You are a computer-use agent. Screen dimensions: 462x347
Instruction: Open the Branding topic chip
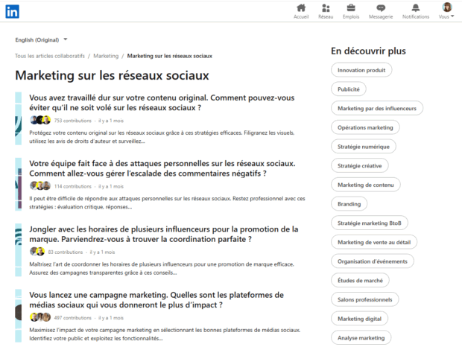[x=349, y=204]
